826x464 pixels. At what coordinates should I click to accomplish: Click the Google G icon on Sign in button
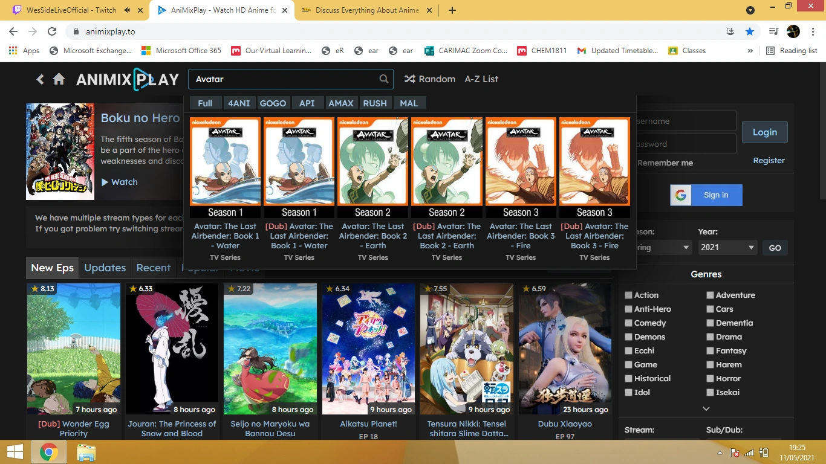tap(681, 195)
